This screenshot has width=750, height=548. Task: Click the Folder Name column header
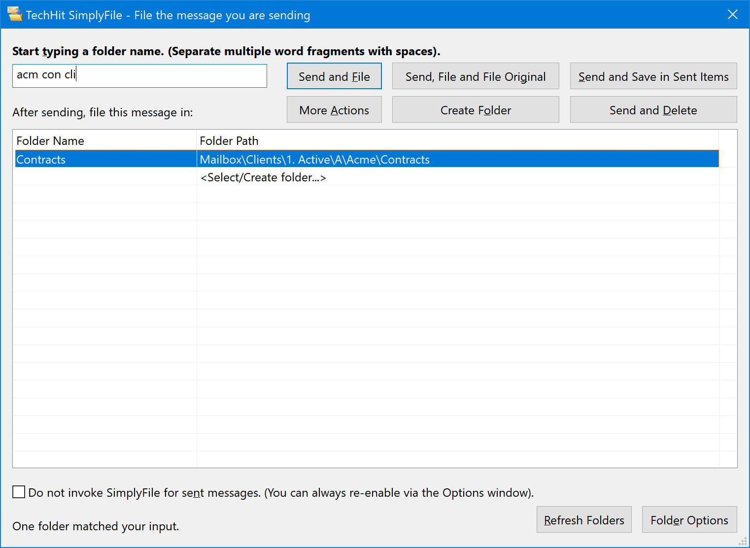click(x=105, y=140)
